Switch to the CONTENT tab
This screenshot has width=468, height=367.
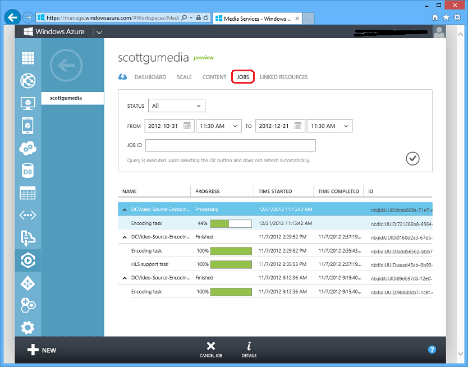[214, 77]
